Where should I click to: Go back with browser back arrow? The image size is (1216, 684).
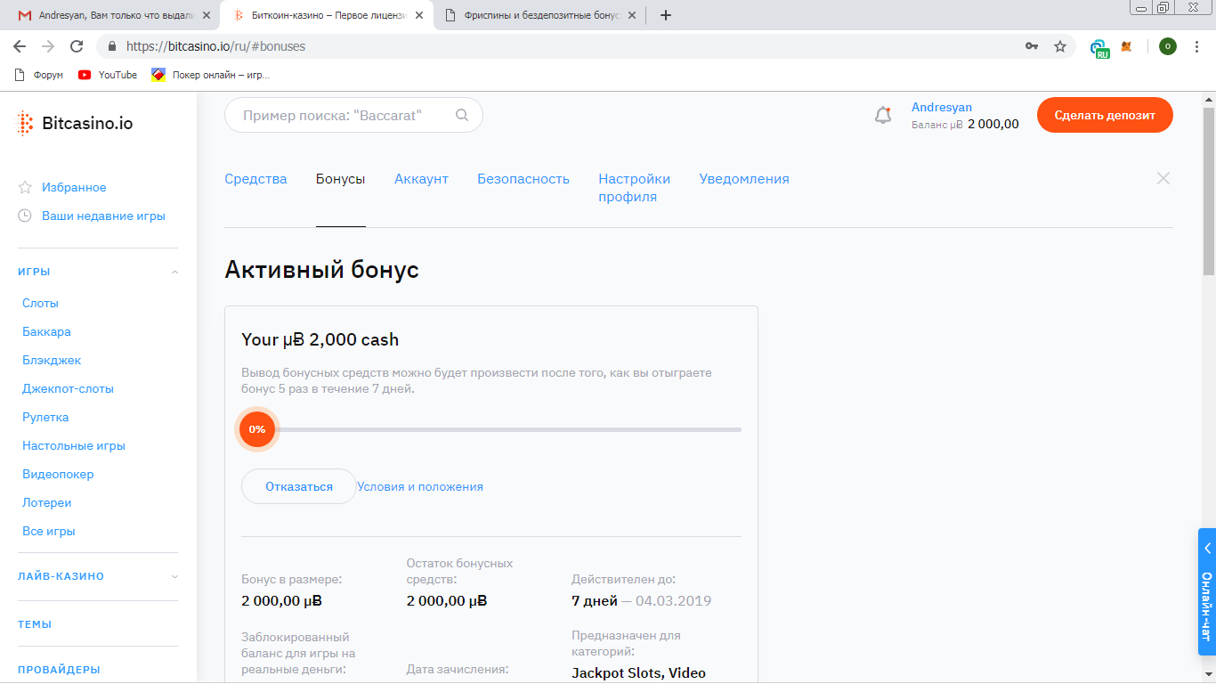(20, 46)
